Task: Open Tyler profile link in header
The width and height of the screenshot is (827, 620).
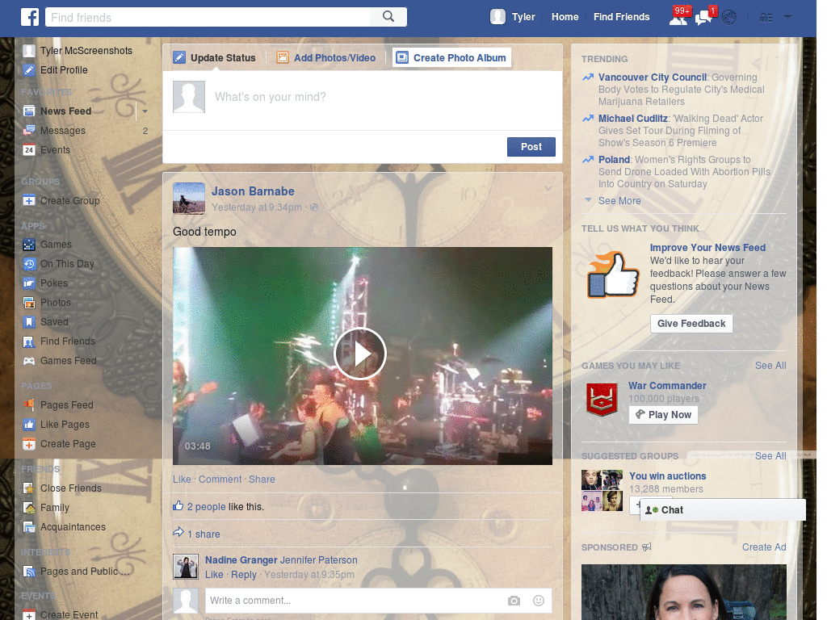Action: 523,17
